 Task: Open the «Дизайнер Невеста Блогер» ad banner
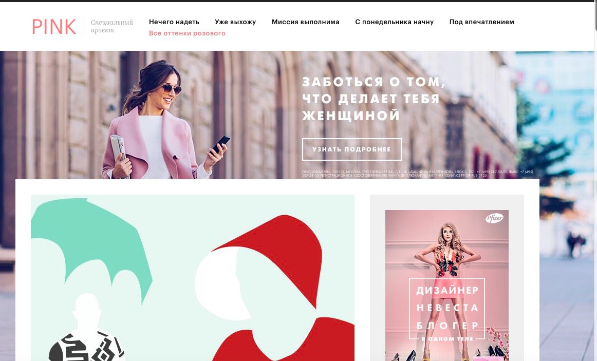tap(447, 286)
